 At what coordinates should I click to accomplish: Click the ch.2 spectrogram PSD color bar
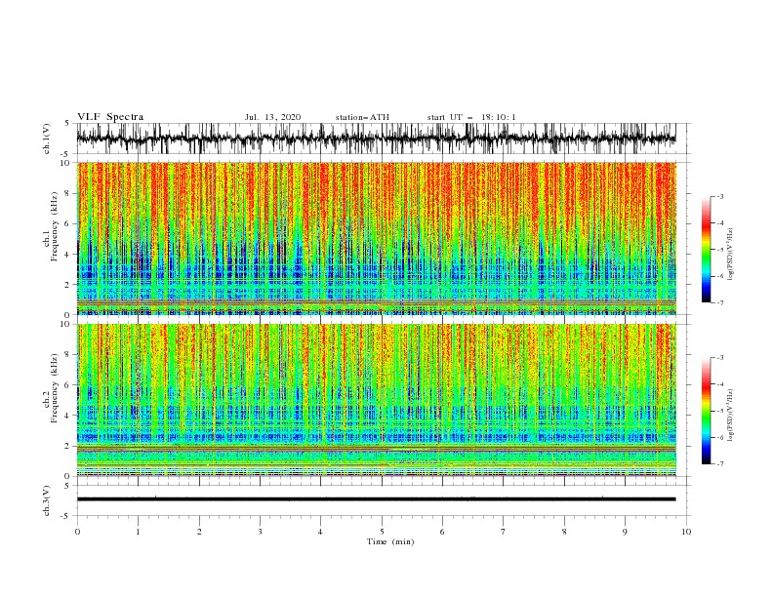pos(706,411)
